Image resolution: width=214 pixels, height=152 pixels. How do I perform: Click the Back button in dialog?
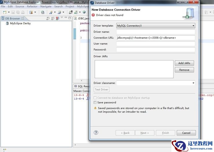coord(125,133)
